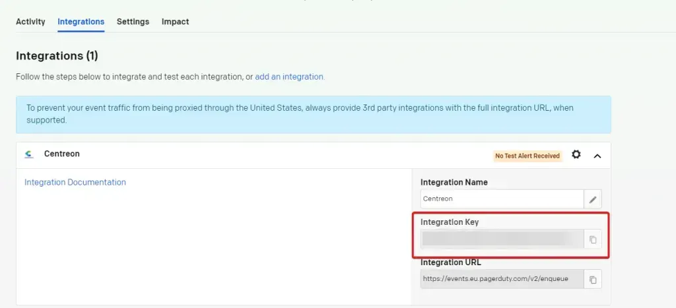Image resolution: width=676 pixels, height=308 pixels.
Task: Click the Centreon logo icon
Action: click(29, 154)
